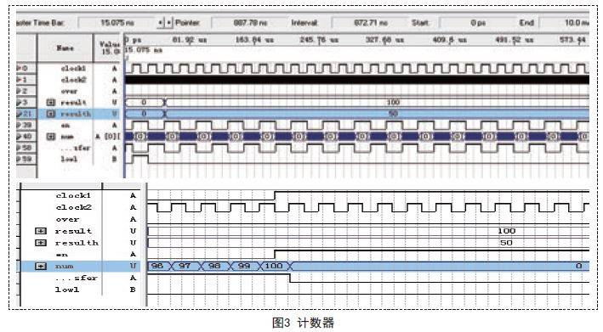Click the 409.6 us ruler mark
Image resolution: width=603 pixels, height=332 pixels.
[450, 40]
